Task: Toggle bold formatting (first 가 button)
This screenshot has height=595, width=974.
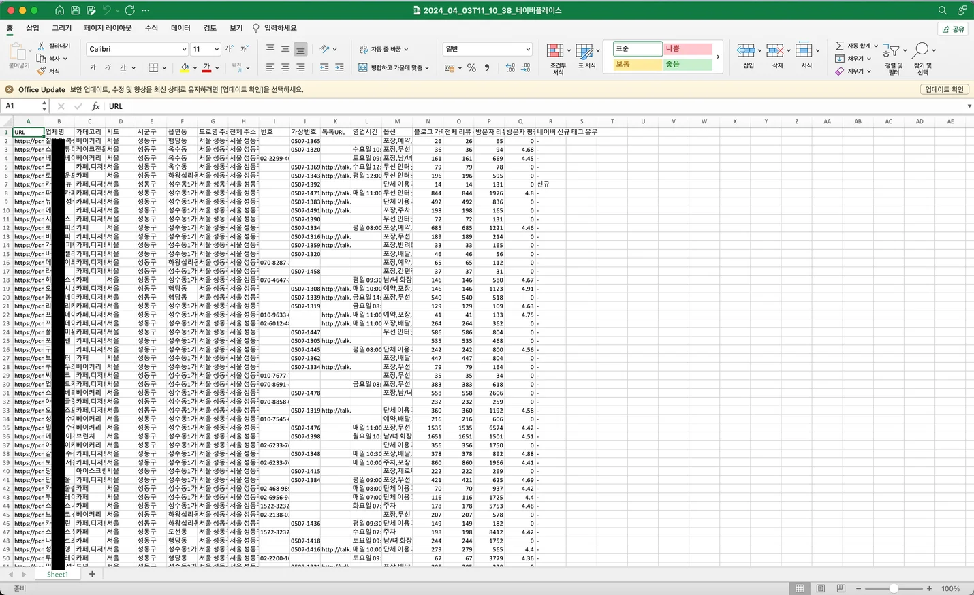Action: 93,67
